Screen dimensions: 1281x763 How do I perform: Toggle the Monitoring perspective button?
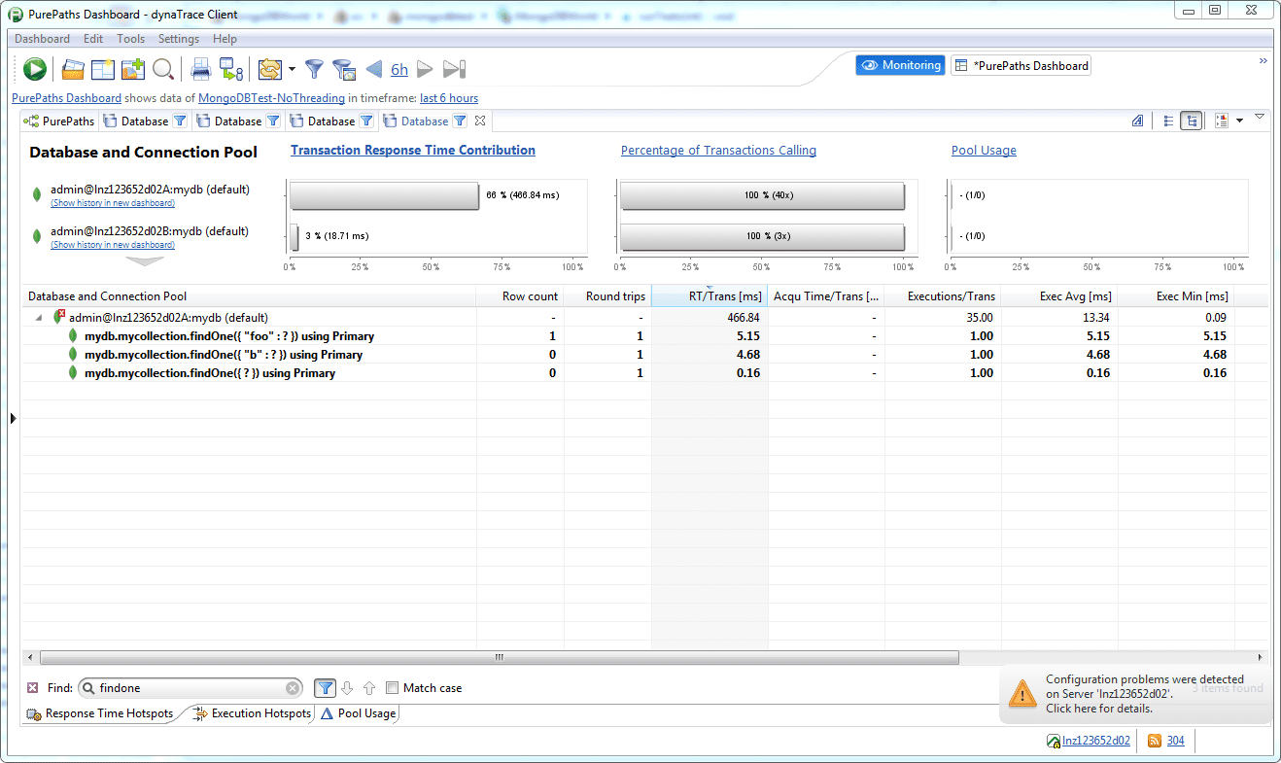(x=900, y=65)
